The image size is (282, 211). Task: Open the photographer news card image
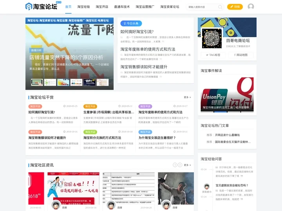coord(176,188)
